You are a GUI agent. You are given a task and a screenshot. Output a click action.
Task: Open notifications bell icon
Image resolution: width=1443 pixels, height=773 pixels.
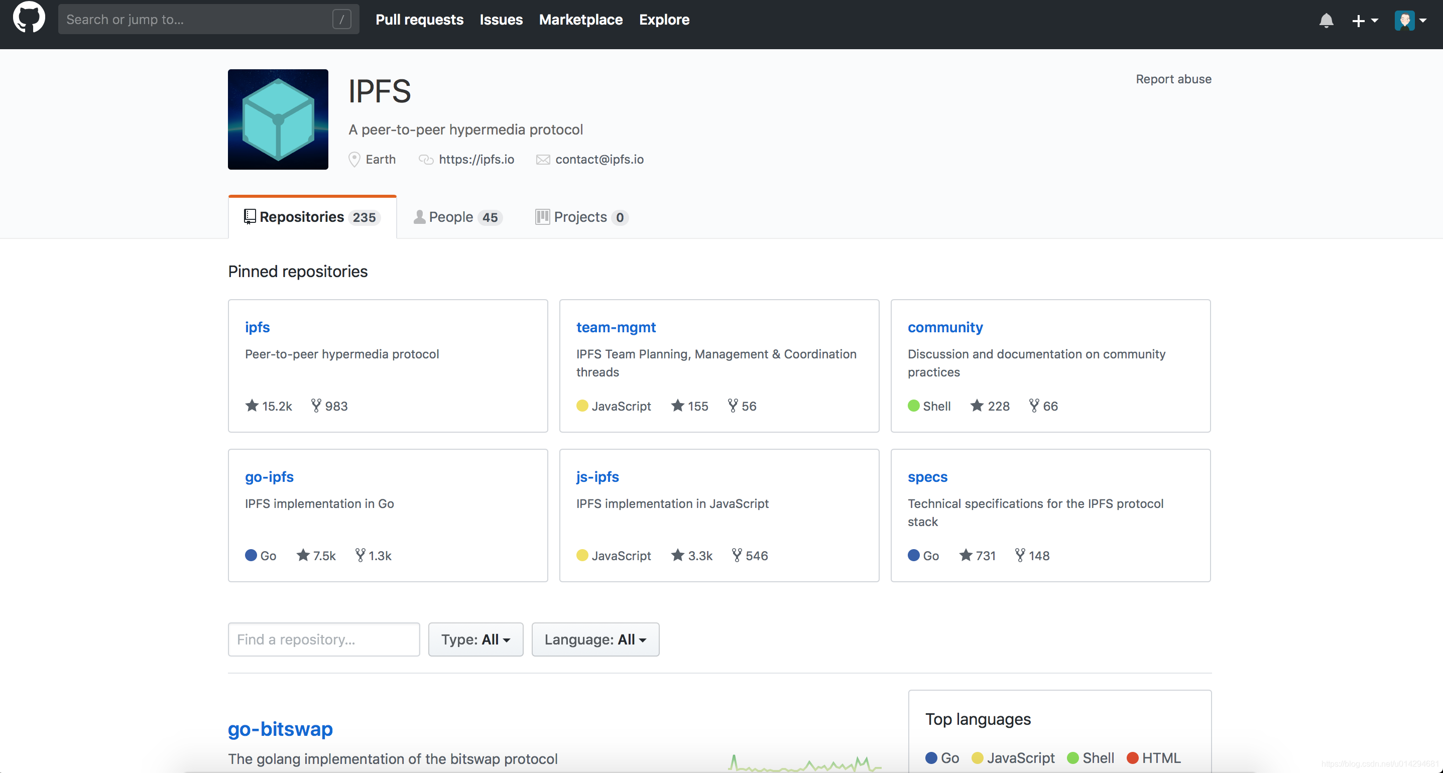1326,21
